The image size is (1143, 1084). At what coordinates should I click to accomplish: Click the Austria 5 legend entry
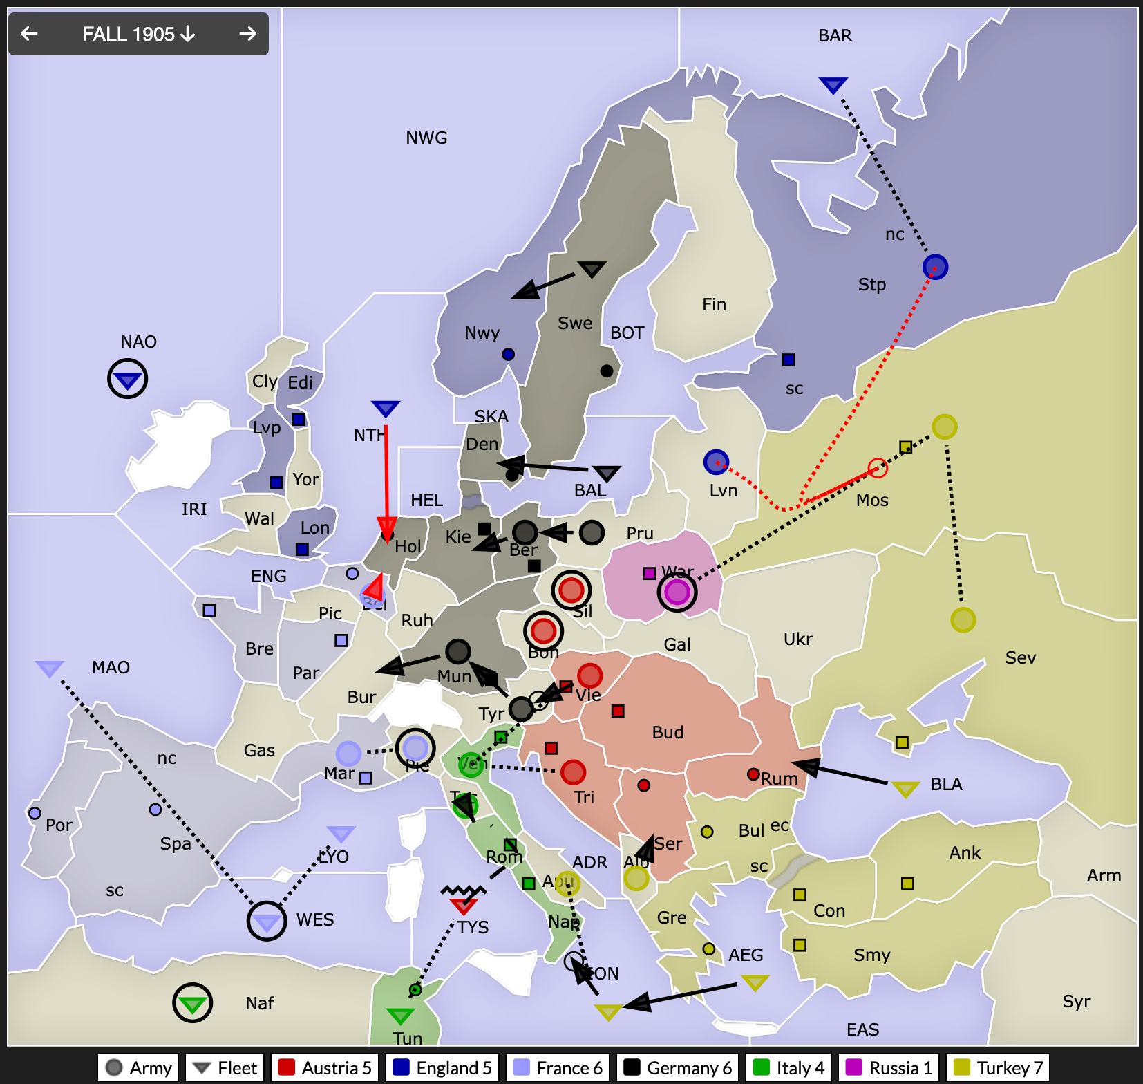[x=326, y=1067]
